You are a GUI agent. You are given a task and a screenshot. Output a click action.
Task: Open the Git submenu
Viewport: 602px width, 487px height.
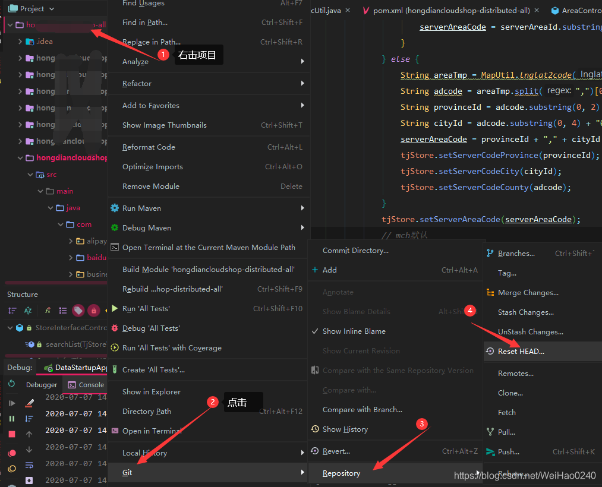click(x=209, y=472)
